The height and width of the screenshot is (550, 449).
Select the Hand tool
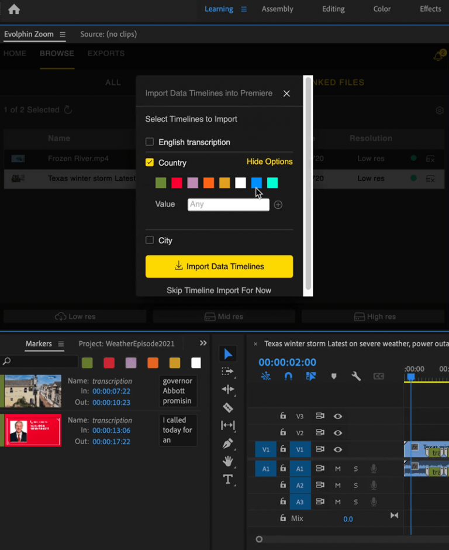[228, 461]
